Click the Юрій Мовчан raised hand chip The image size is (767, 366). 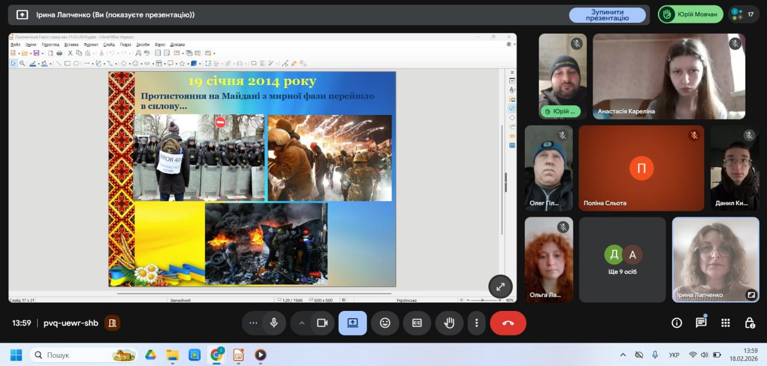(690, 14)
